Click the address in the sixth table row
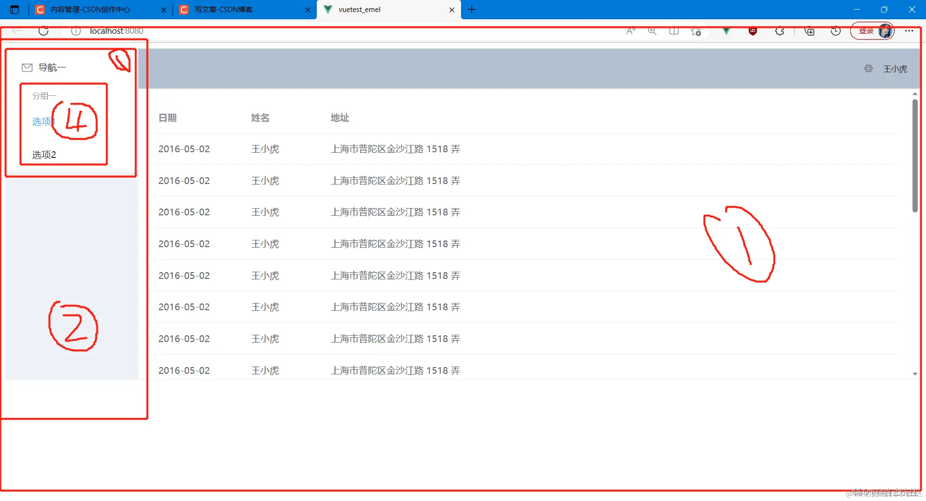926x501 pixels. pyautogui.click(x=395, y=307)
